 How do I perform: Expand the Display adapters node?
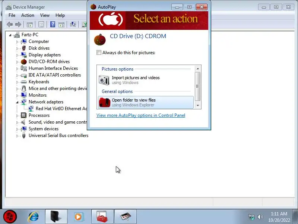[17, 55]
